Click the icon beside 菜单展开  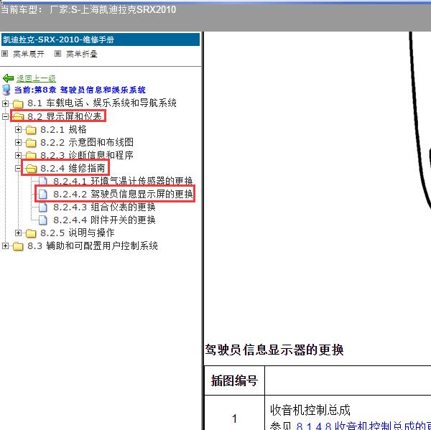tap(5, 54)
